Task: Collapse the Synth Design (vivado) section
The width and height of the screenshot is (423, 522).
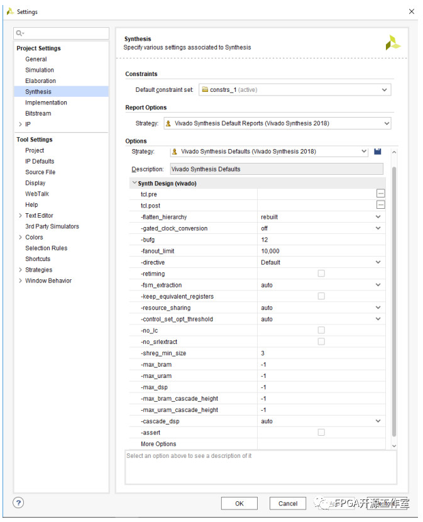Action: (134, 183)
